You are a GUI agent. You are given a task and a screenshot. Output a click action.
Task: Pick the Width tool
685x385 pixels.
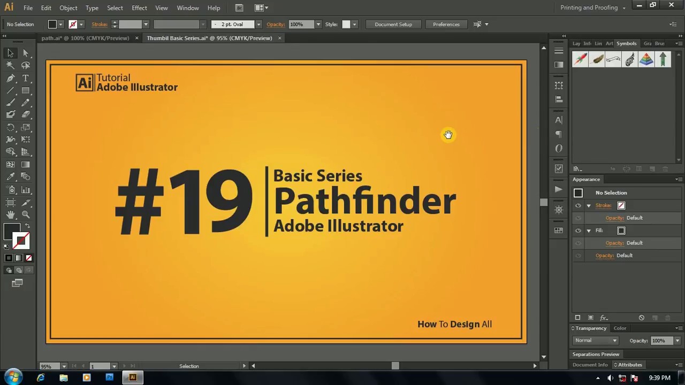[10, 140]
